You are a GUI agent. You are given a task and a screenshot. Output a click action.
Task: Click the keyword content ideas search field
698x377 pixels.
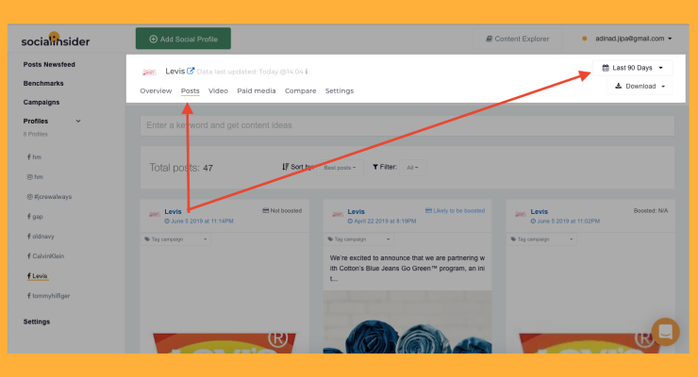[407, 125]
